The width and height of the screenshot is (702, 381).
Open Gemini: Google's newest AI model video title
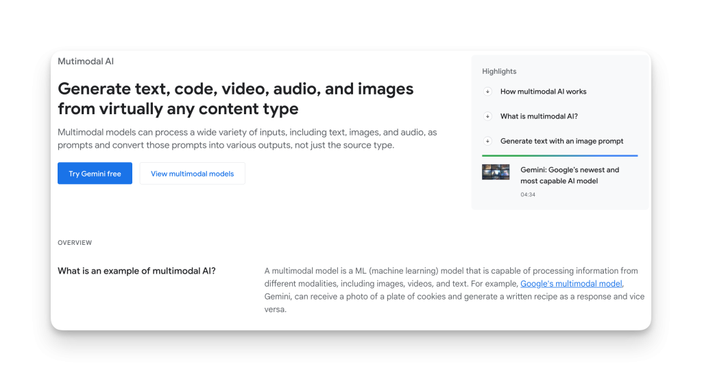point(569,175)
